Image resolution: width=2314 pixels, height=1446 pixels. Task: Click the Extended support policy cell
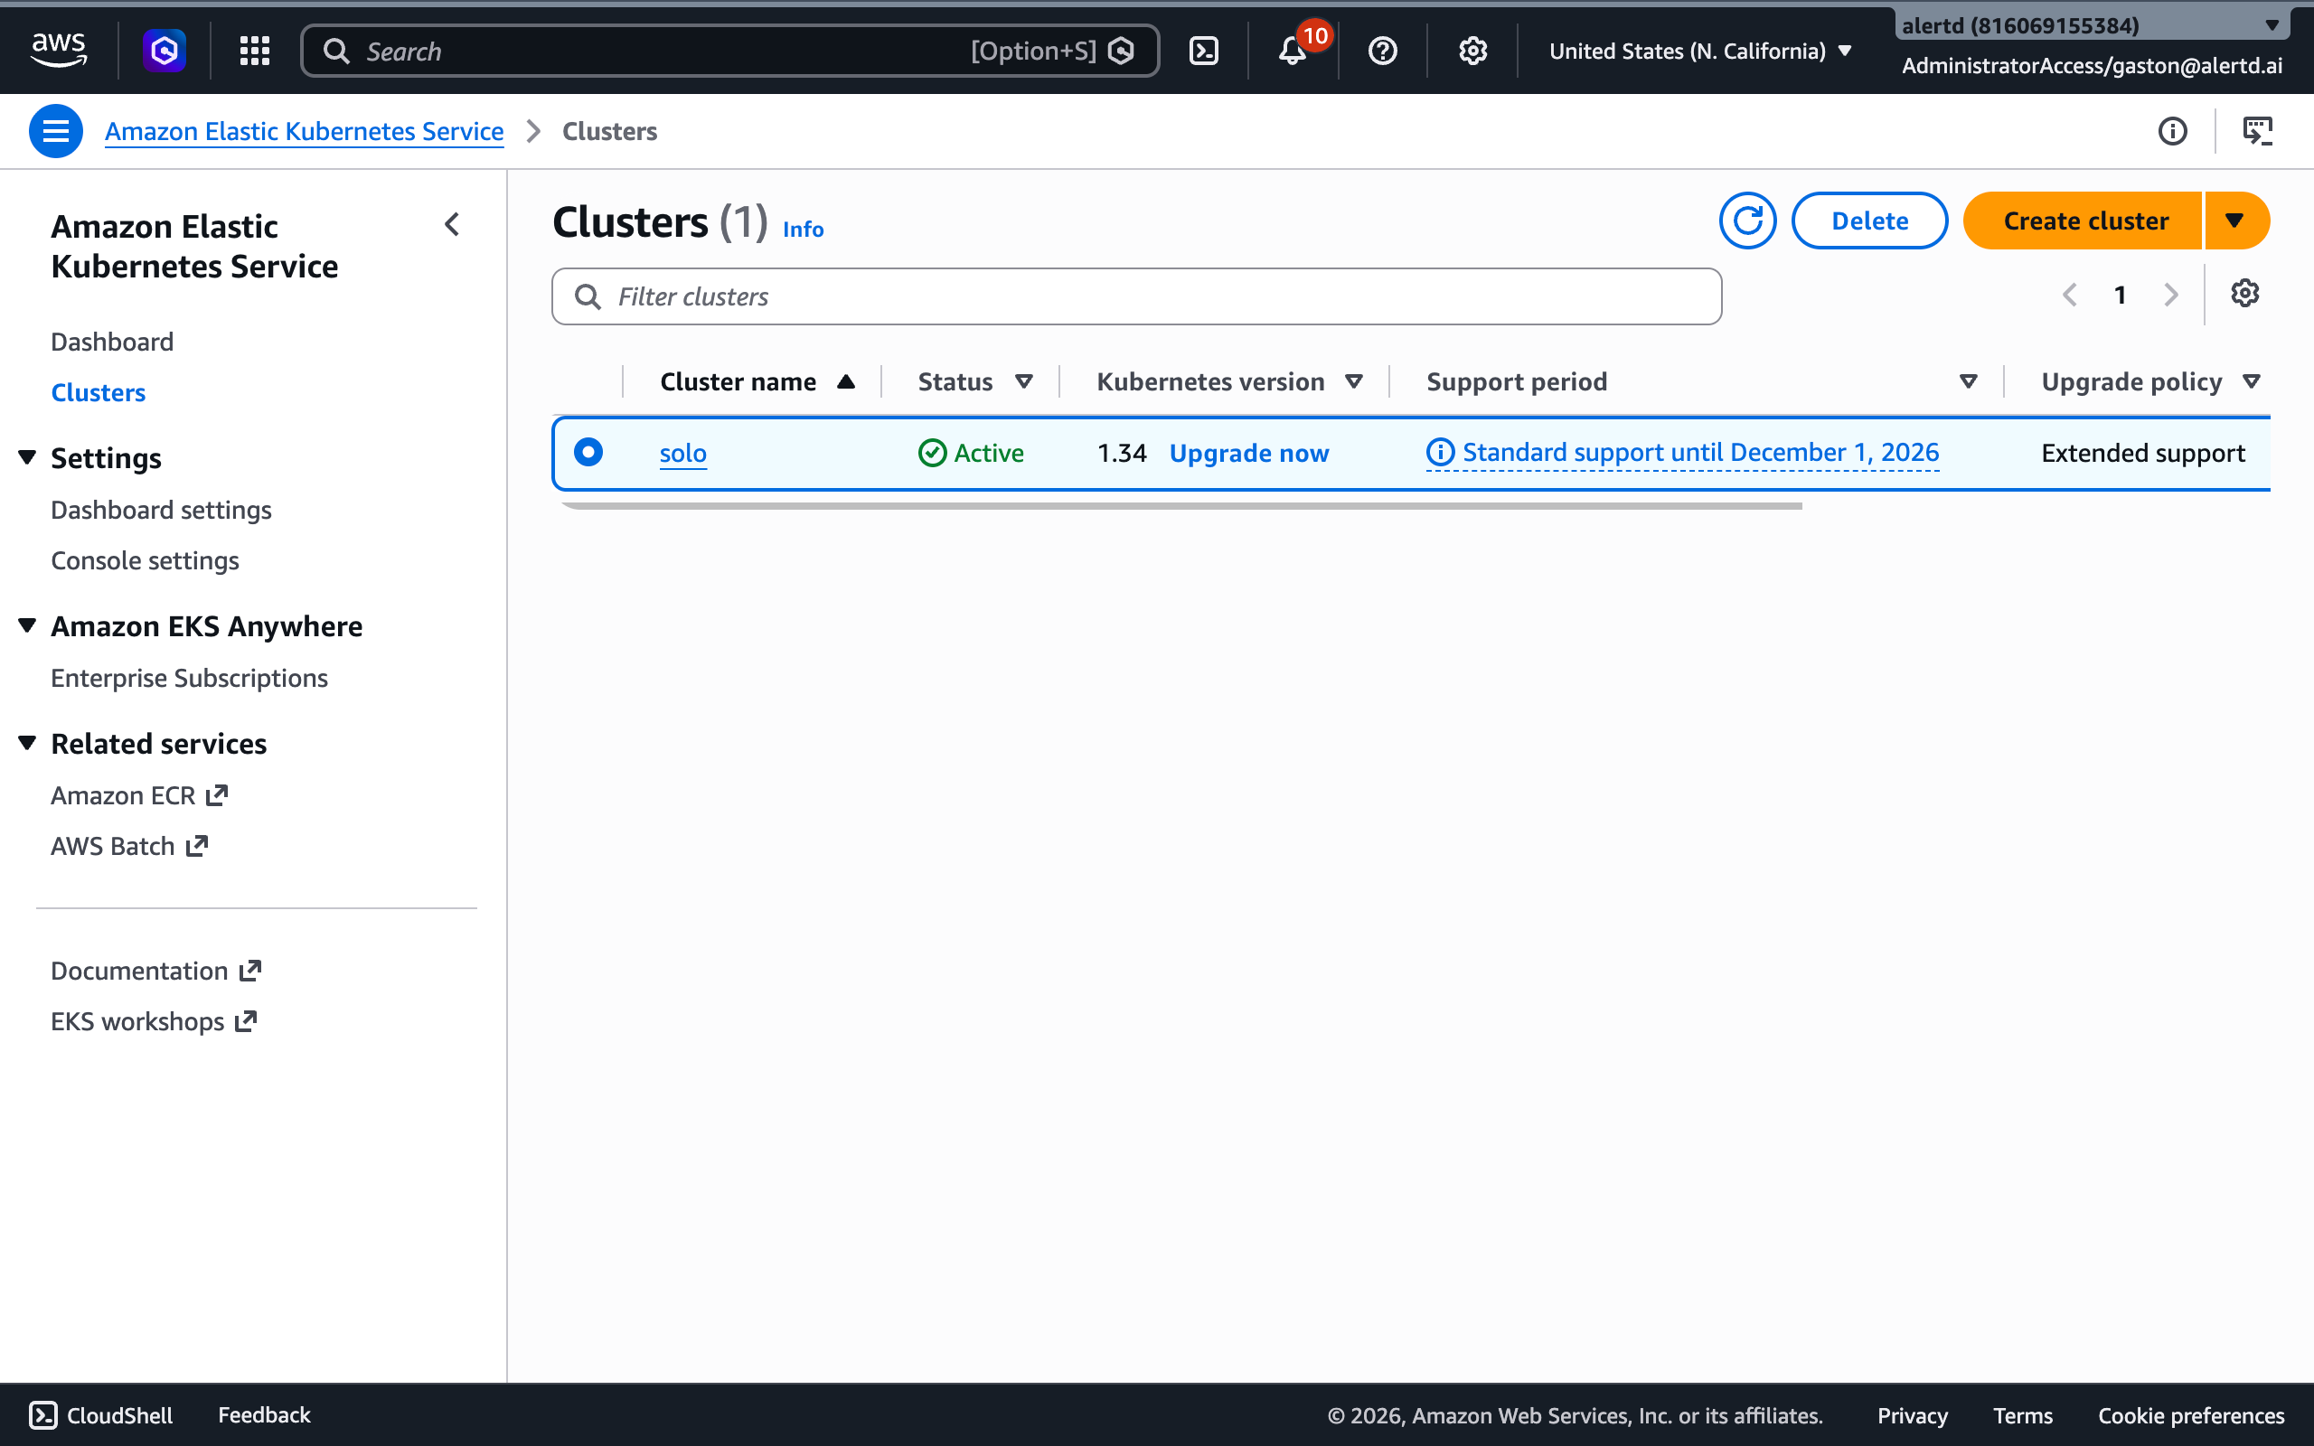pos(2143,454)
